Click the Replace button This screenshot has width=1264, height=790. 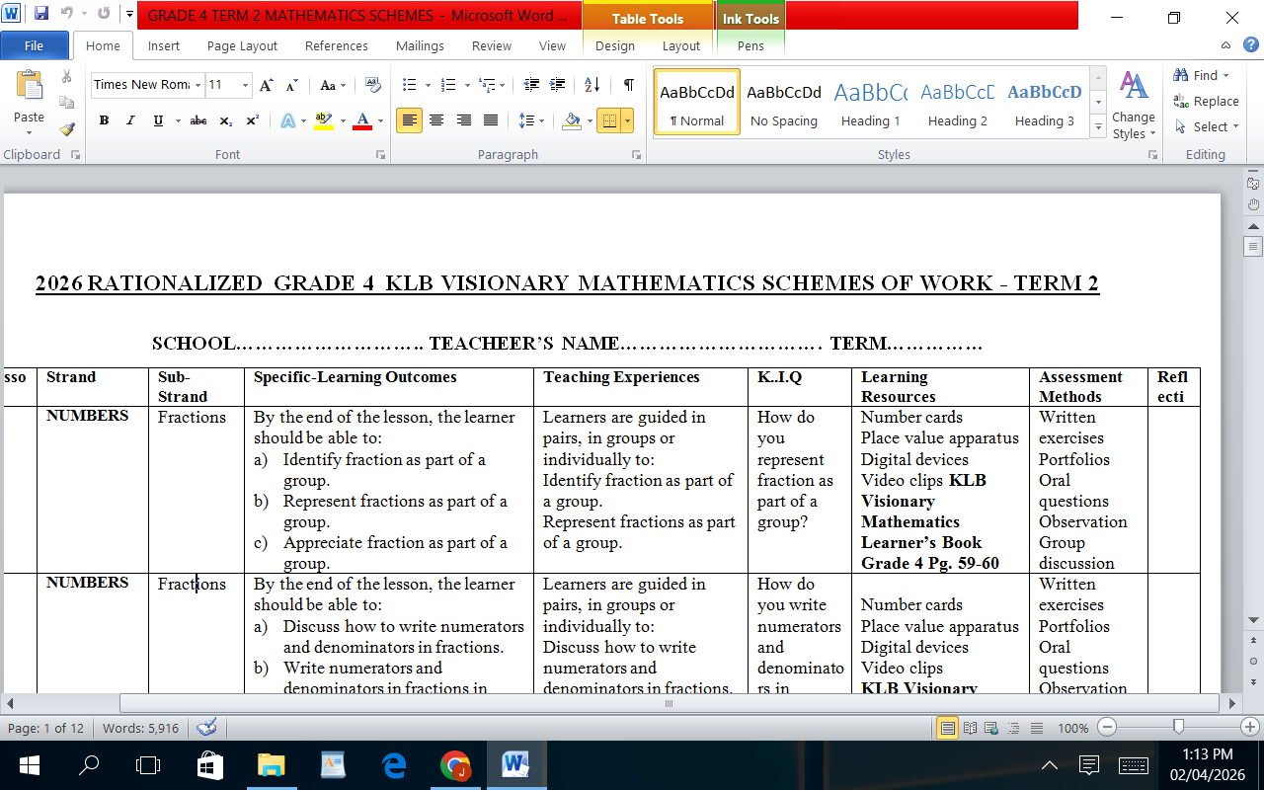(x=1206, y=101)
